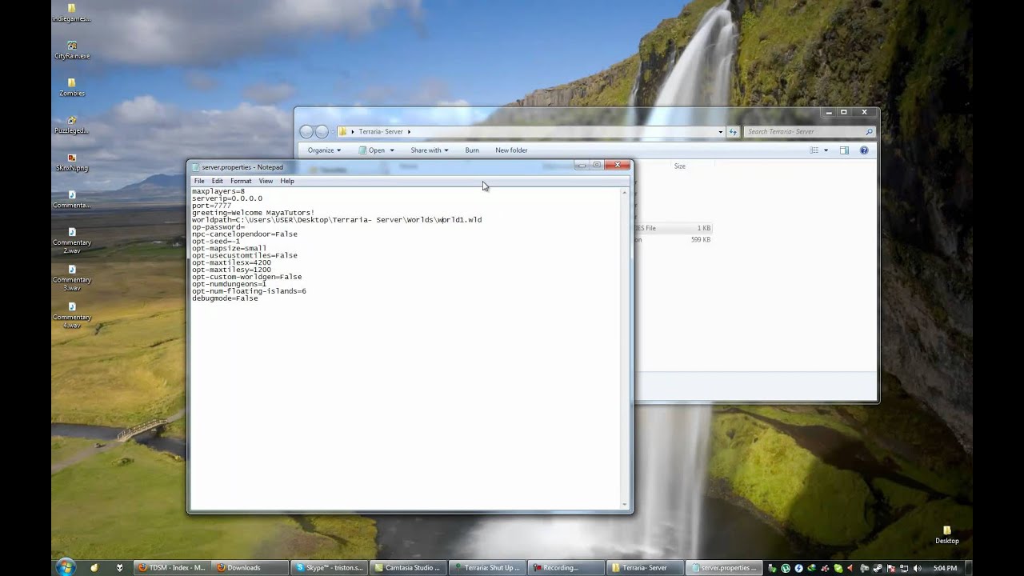The width and height of the screenshot is (1024, 576).
Task: Click the Notepad title bar icon
Action: coord(196,167)
